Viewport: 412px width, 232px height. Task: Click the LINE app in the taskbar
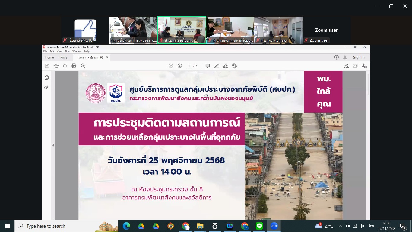click(x=259, y=226)
